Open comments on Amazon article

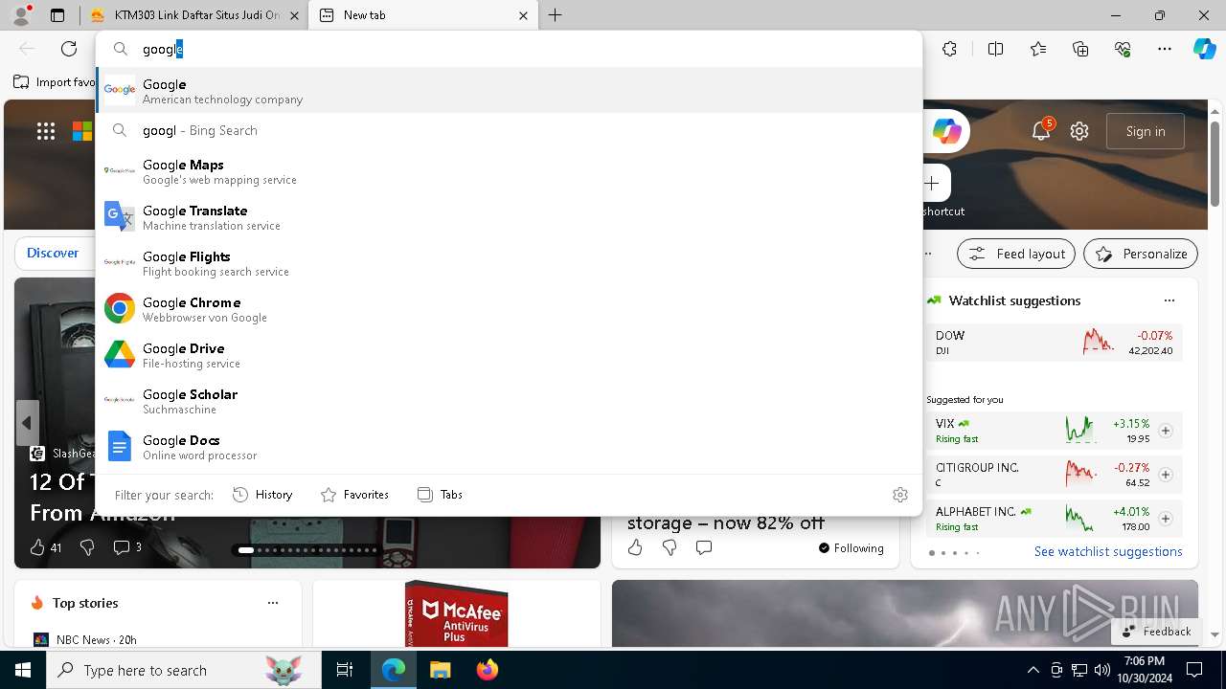127,547
